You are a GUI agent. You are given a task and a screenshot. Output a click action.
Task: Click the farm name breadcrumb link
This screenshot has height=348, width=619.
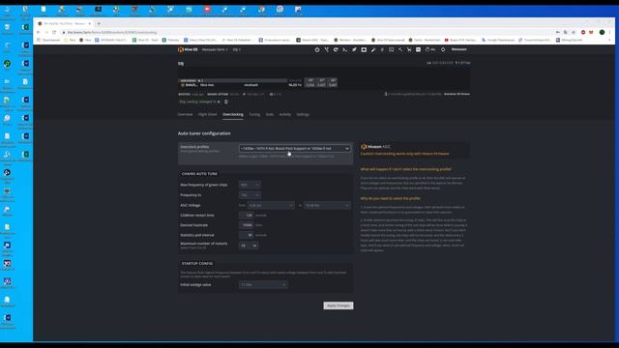click(x=215, y=49)
